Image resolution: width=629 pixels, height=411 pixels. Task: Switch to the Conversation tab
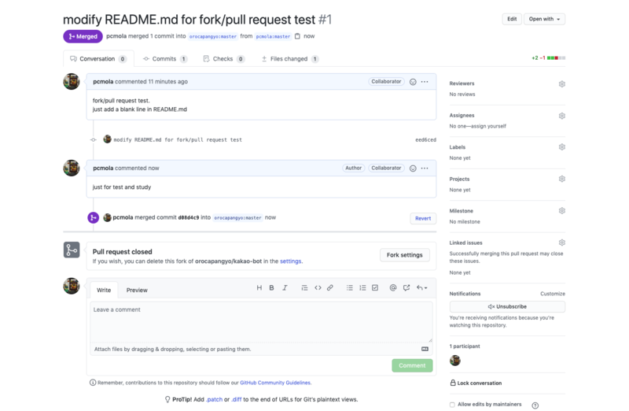98,58
